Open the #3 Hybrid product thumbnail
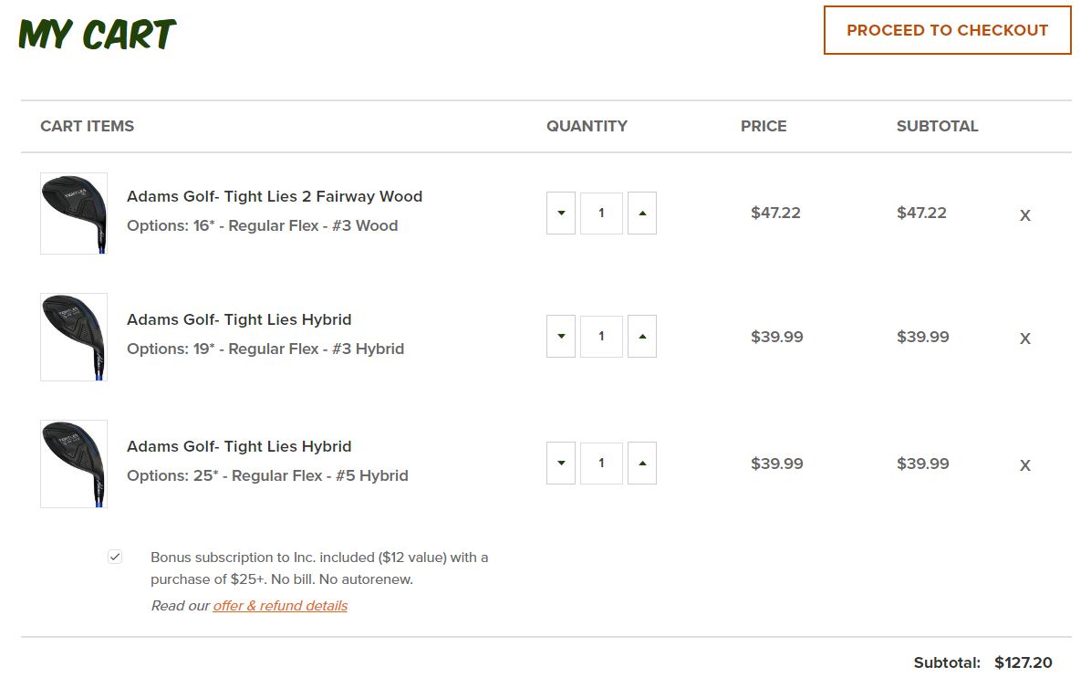This screenshot has height=688, width=1091. [74, 337]
